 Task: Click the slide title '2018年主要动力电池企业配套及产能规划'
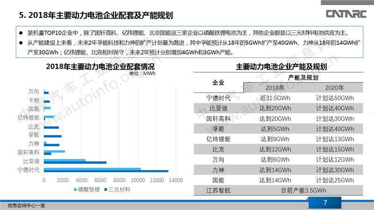pos(101,15)
